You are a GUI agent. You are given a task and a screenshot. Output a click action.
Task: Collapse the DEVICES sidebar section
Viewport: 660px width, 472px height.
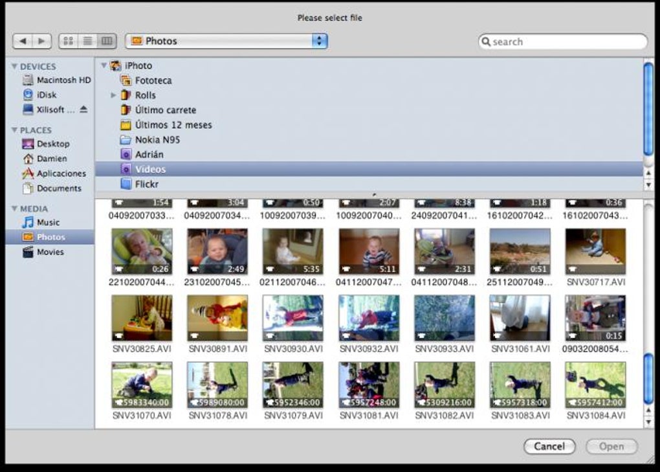[x=15, y=67]
